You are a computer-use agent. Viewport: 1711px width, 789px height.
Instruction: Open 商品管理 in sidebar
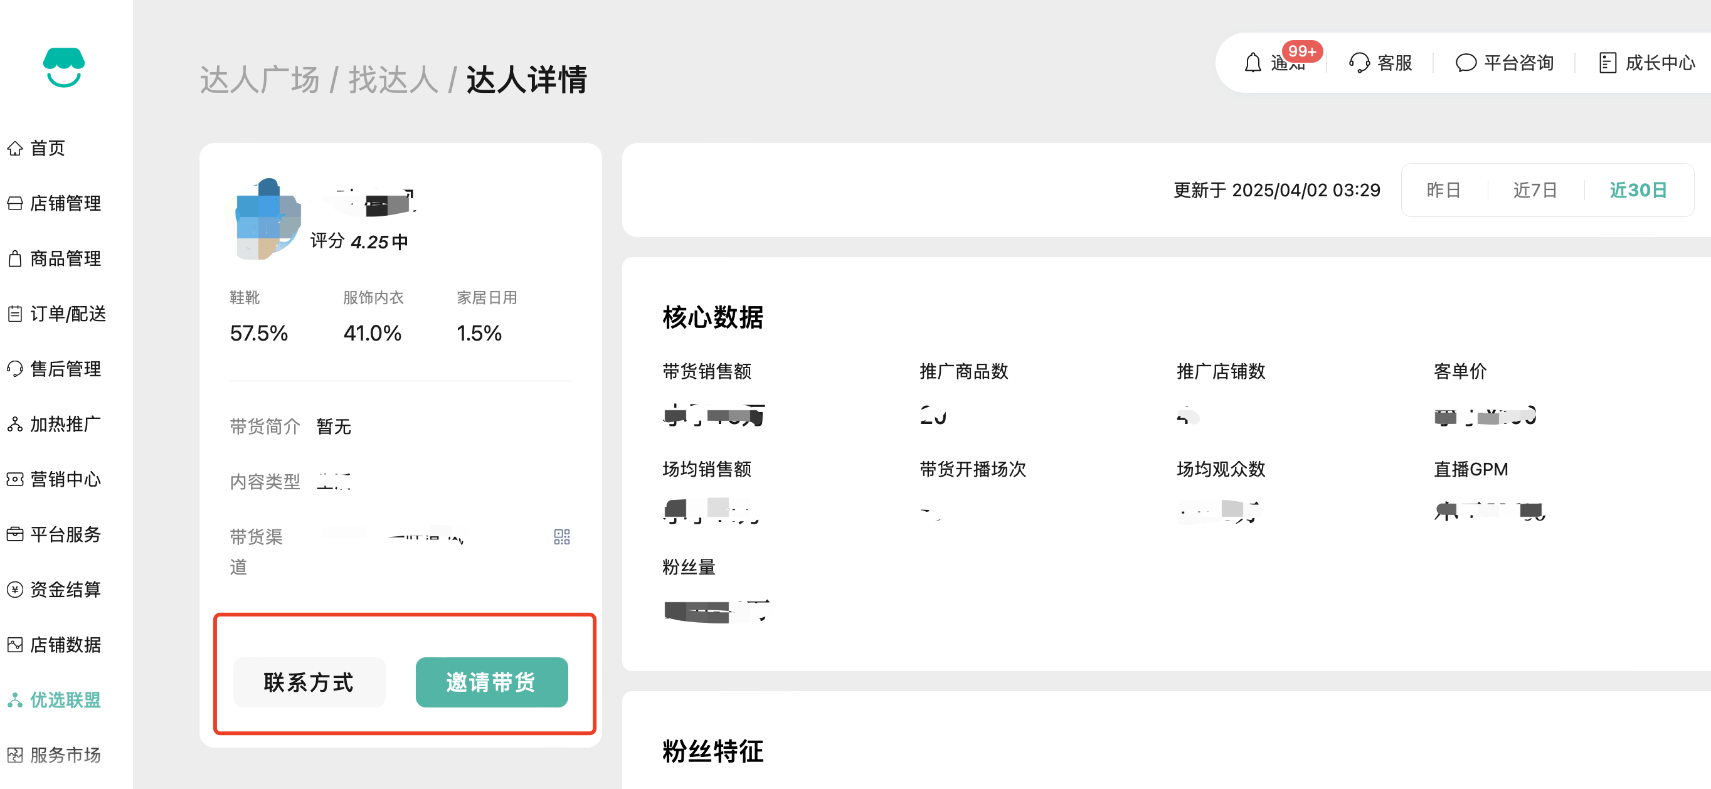pyautogui.click(x=65, y=259)
